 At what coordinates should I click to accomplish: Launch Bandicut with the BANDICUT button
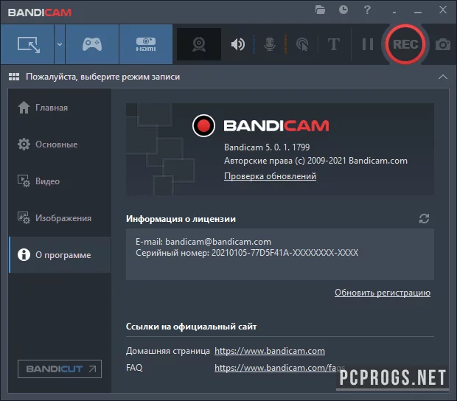click(x=60, y=369)
